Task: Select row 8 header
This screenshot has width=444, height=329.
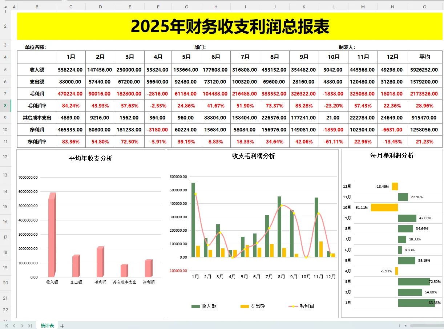Action: click(6, 105)
